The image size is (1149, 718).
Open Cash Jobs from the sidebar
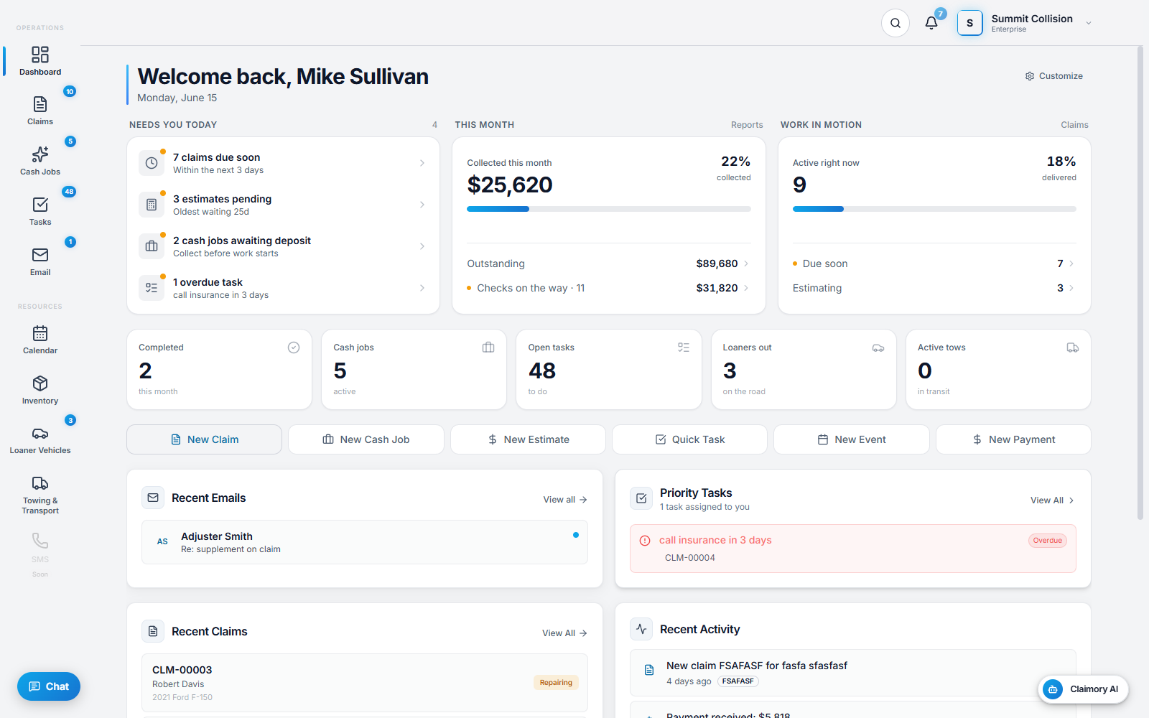(x=40, y=161)
